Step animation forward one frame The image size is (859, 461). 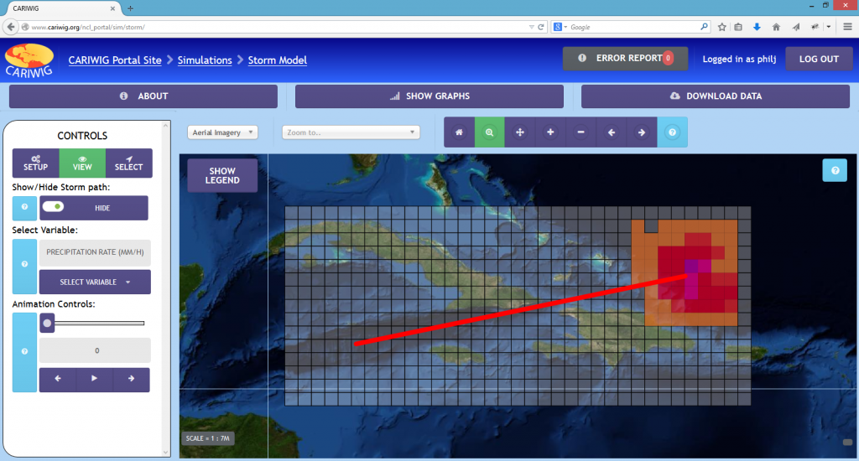point(131,379)
